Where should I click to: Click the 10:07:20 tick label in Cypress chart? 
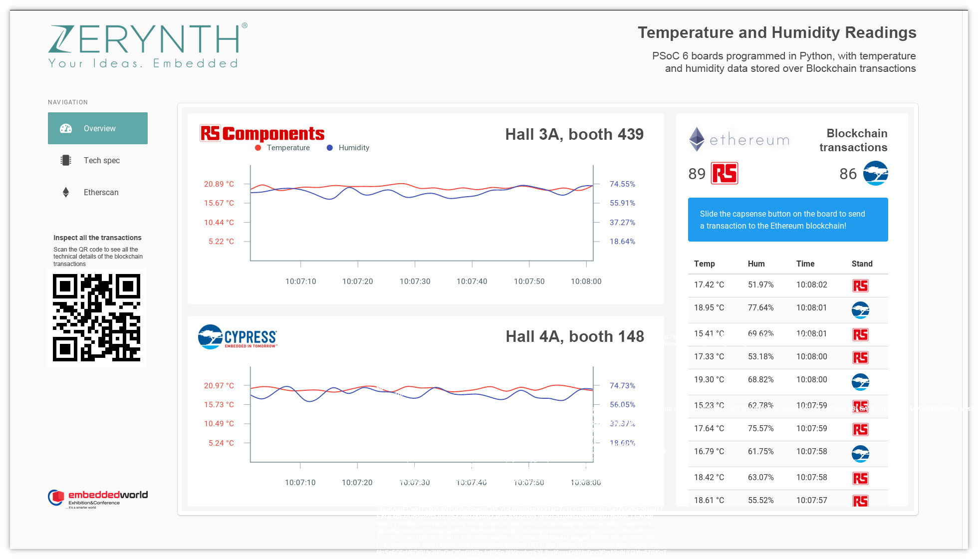point(357,483)
